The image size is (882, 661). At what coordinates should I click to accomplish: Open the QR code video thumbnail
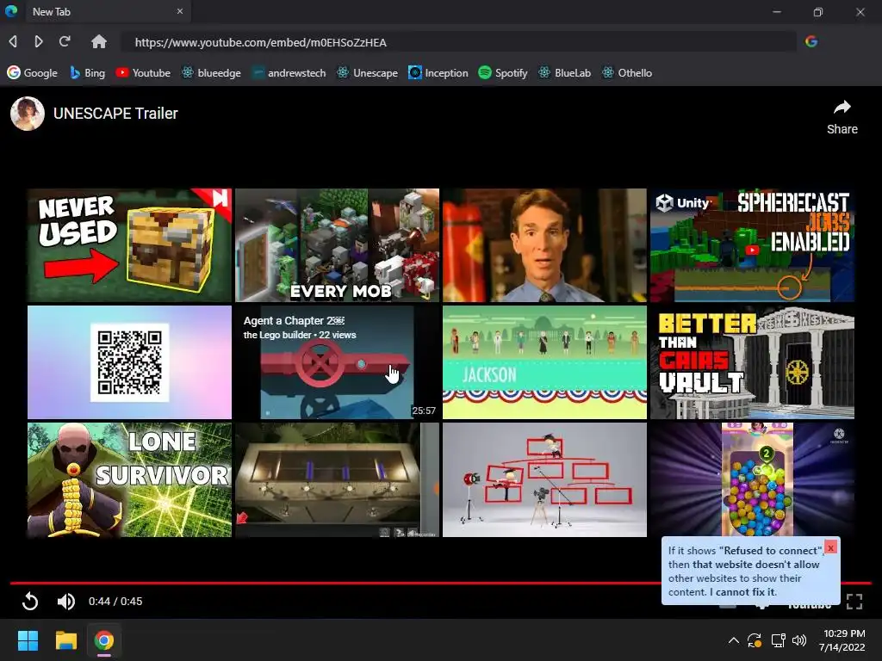click(x=129, y=362)
